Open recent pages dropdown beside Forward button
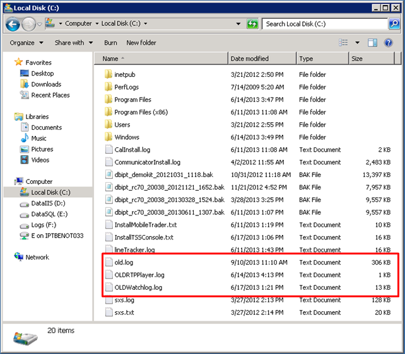Viewport: 405px width, 354px height. pos(40,24)
